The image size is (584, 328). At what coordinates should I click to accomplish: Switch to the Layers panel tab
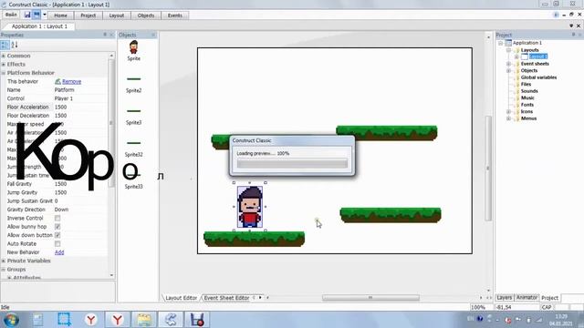[505, 298]
